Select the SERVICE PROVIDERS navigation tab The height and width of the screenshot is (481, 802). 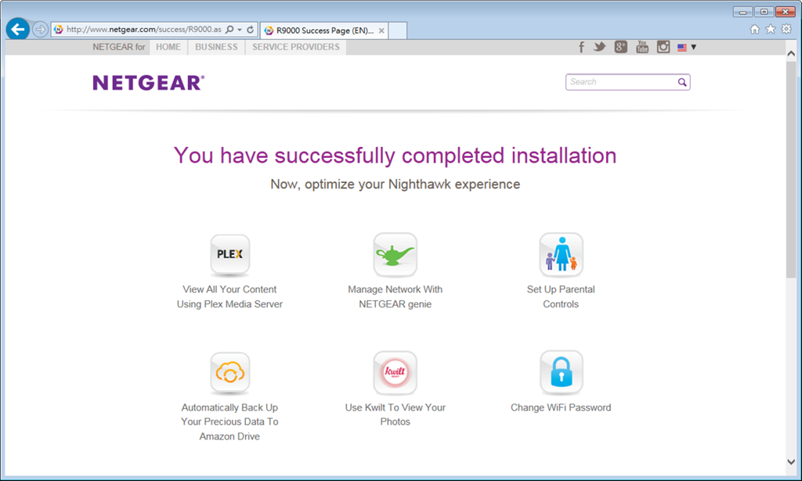point(295,47)
